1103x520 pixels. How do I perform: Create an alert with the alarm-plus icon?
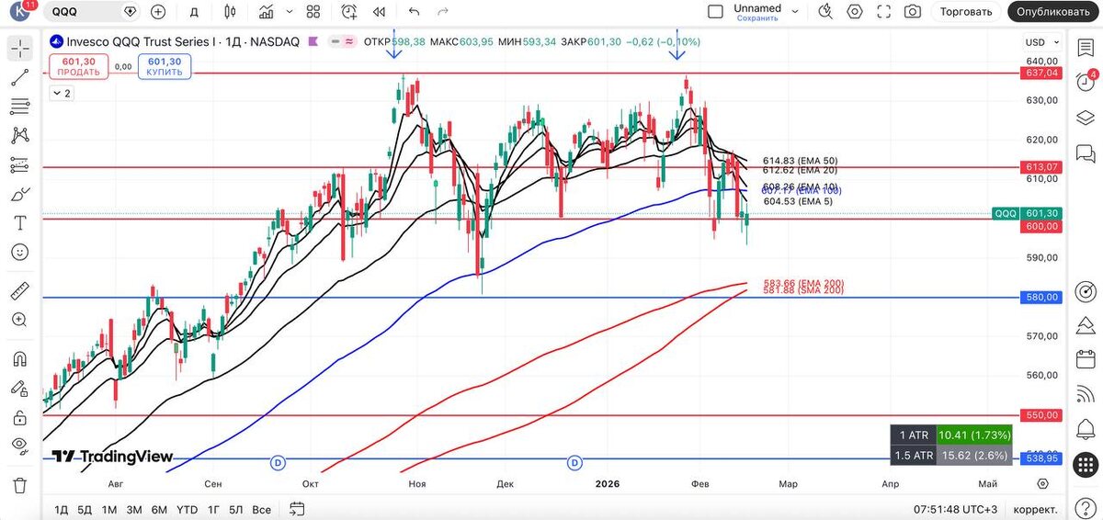click(349, 12)
